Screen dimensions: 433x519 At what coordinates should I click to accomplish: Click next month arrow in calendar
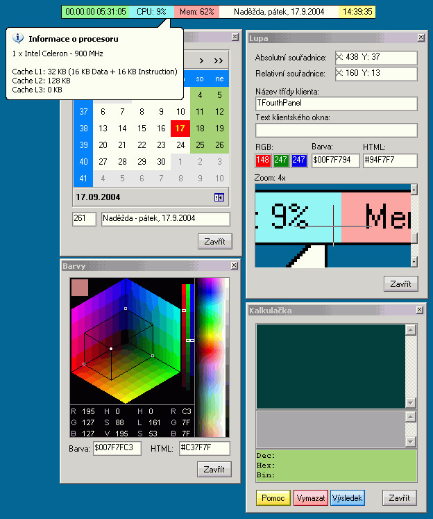point(201,61)
